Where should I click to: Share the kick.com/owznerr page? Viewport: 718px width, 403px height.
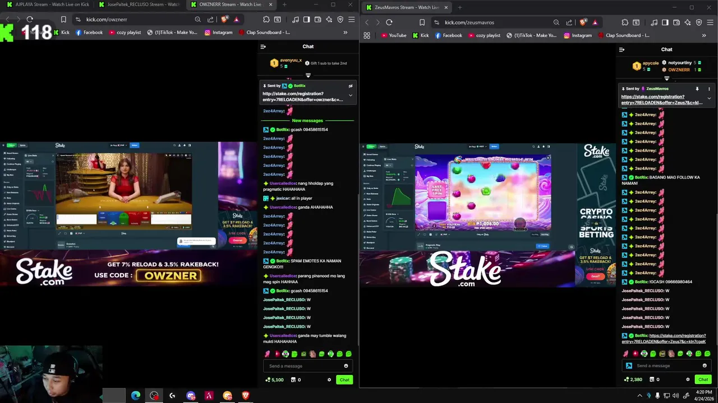pos(210,20)
